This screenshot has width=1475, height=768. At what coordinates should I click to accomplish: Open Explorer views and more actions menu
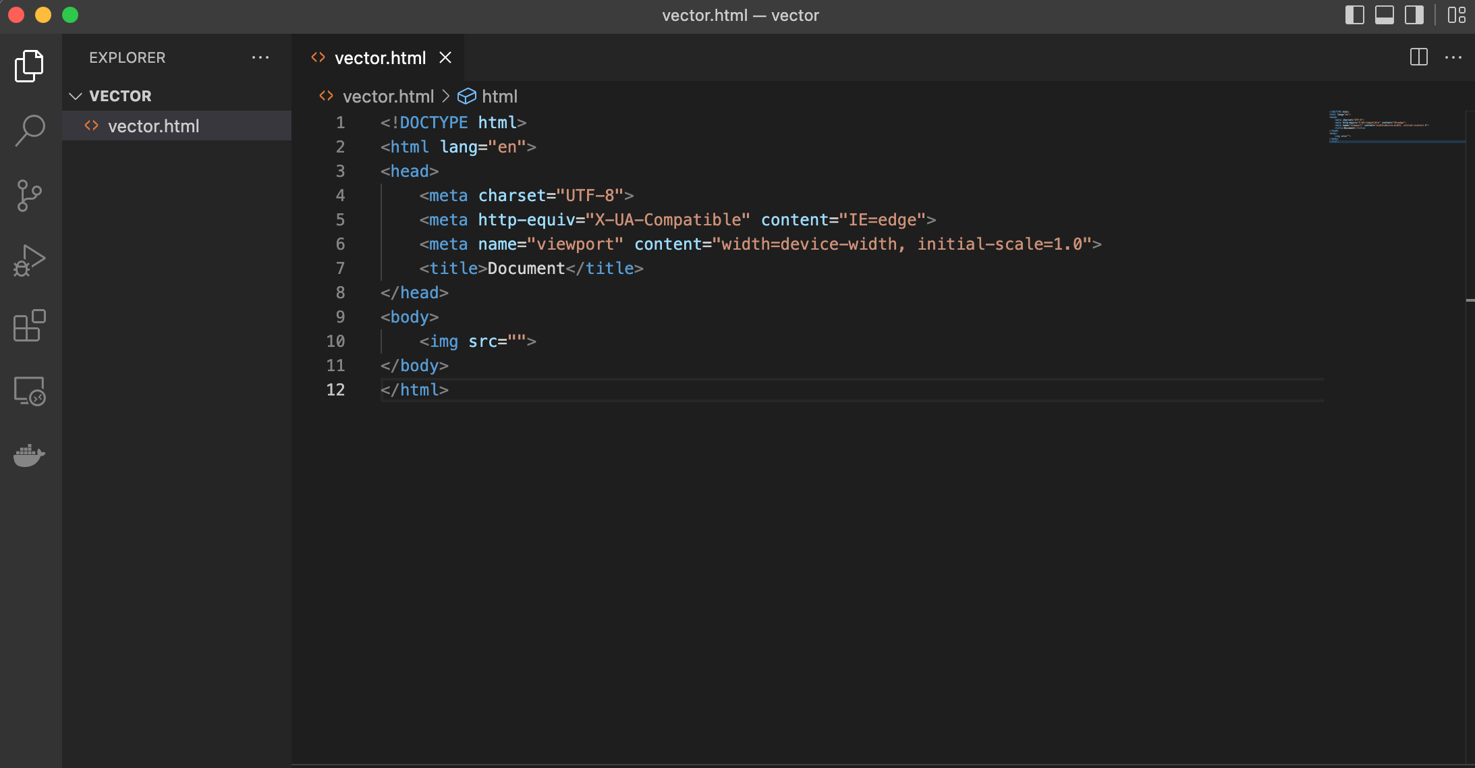[260, 57]
